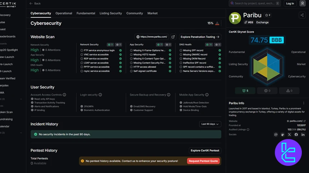Click the star watchlist icon next to Paribu
This screenshot has width=309, height=173.
(x=267, y=15)
